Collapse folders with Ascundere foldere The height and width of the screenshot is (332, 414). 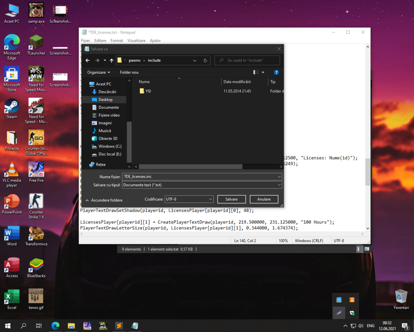click(x=104, y=200)
